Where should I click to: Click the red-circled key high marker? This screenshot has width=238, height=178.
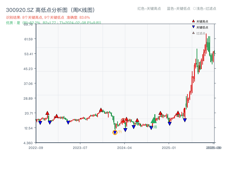tap(123, 121)
